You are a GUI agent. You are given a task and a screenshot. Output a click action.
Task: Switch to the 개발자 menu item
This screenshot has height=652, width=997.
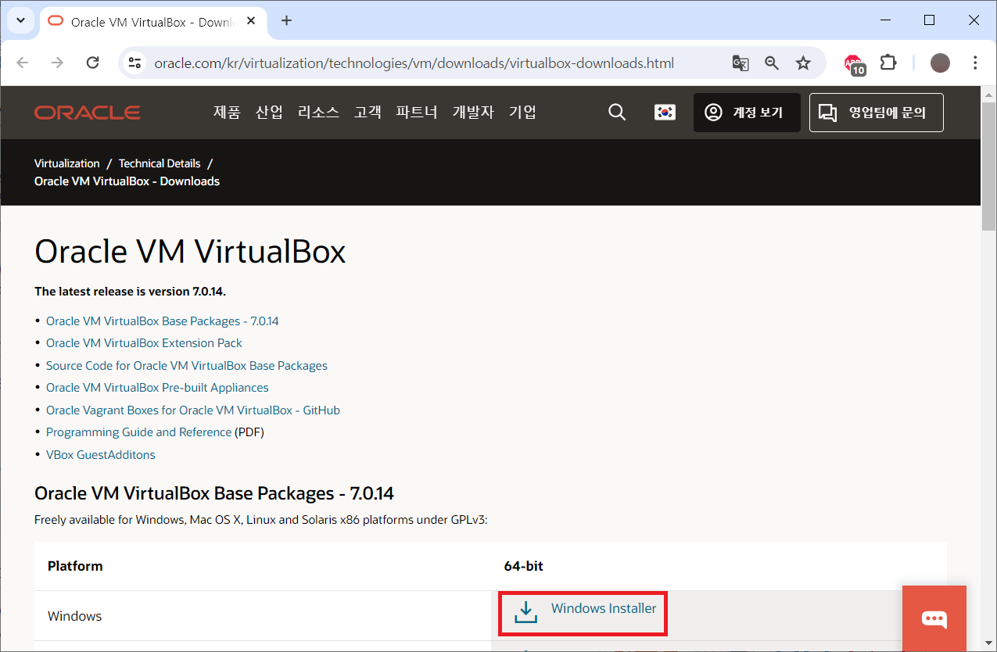pyautogui.click(x=472, y=112)
